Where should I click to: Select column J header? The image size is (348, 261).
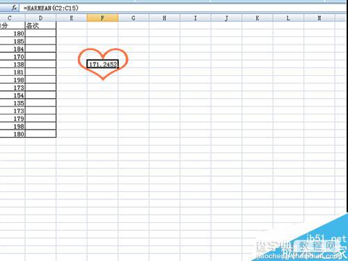226,18
